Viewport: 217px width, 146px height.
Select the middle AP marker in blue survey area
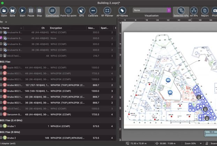coord(205,109)
